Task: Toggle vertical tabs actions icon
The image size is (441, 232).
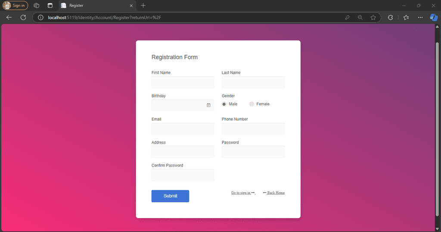Action: pos(50,5)
